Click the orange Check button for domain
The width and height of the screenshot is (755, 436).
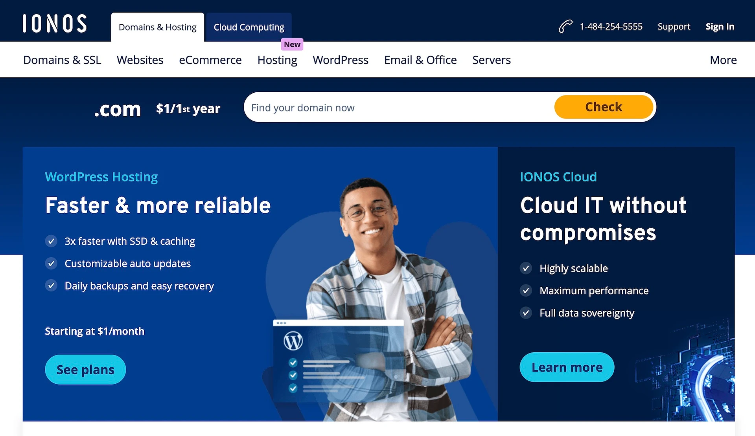click(604, 108)
